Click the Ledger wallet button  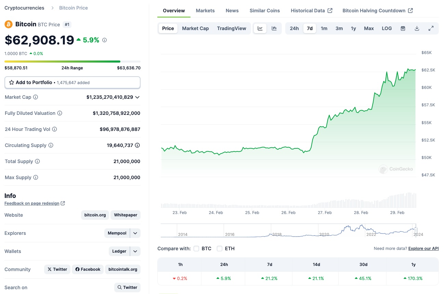pos(119,251)
